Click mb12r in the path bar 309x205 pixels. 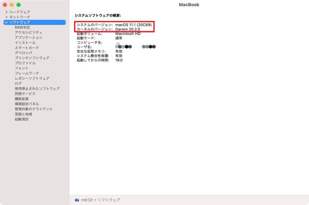[87, 200]
